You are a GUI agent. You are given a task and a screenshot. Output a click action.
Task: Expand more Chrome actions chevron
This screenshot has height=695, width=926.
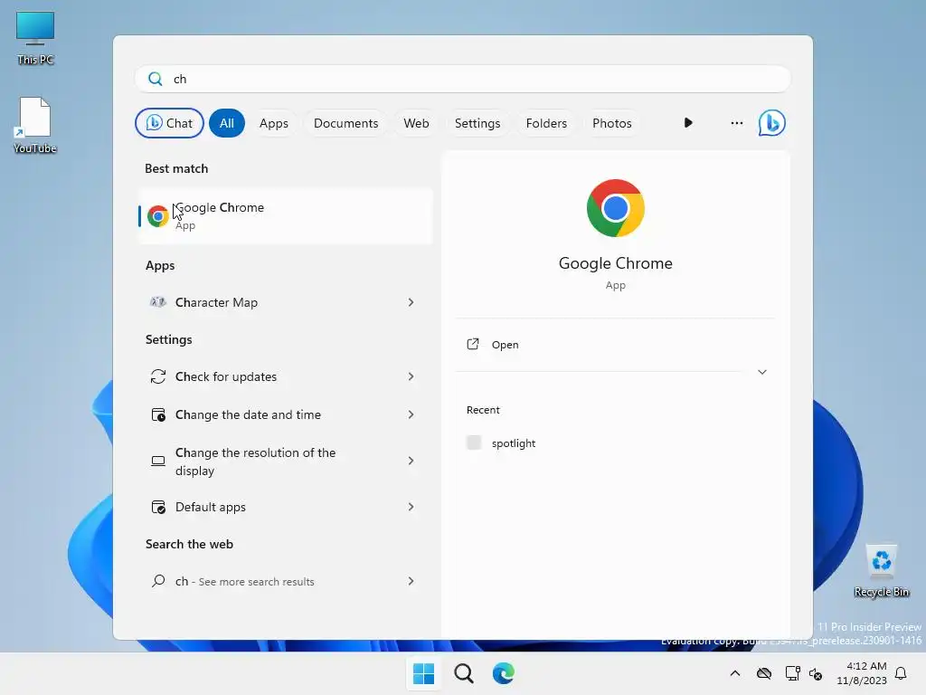[761, 372]
